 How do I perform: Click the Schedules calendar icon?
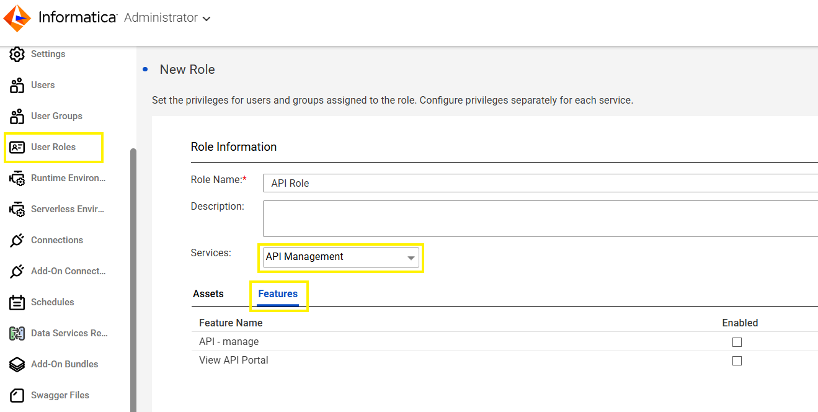point(17,302)
